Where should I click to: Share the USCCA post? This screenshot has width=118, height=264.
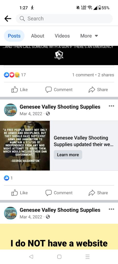pyautogui.click(x=98, y=90)
